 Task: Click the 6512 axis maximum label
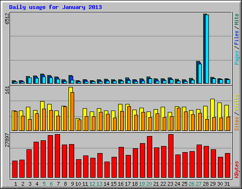point(7,18)
